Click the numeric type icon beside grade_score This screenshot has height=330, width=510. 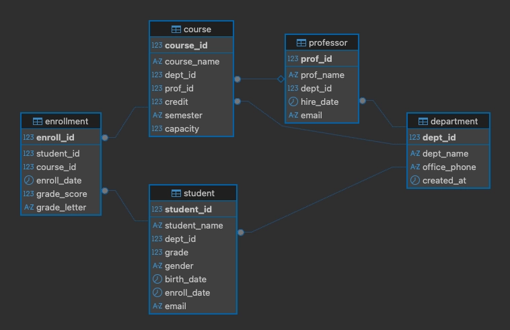click(28, 194)
